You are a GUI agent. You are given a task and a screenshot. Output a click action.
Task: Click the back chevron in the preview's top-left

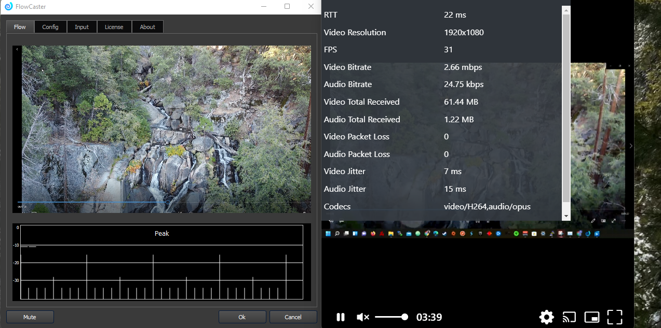click(x=17, y=49)
